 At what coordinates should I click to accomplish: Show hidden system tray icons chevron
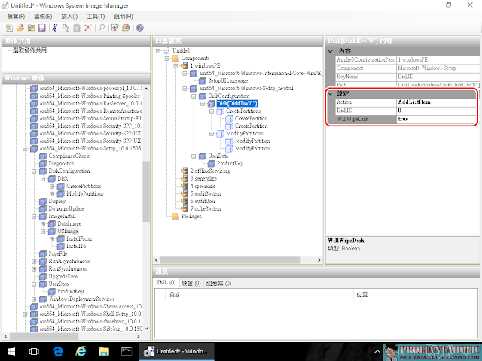[x=377, y=352]
